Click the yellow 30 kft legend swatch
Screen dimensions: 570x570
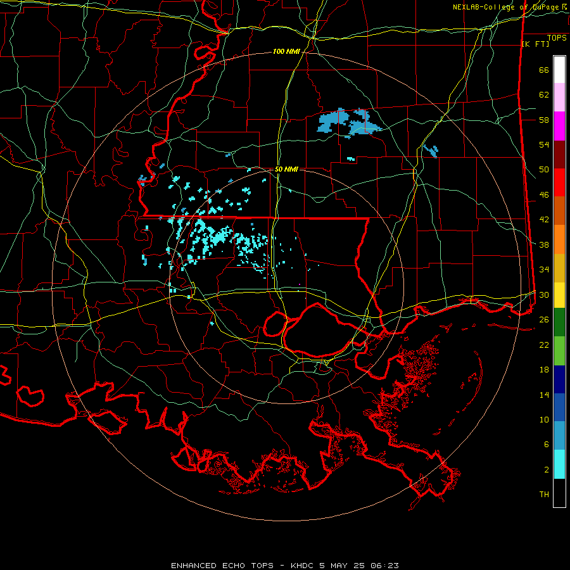tap(559, 295)
